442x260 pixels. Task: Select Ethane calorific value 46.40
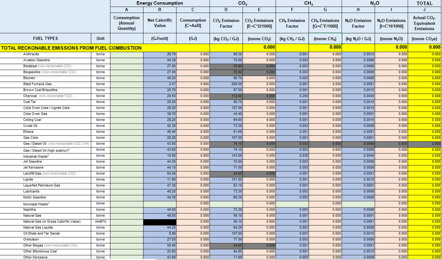(x=160, y=132)
